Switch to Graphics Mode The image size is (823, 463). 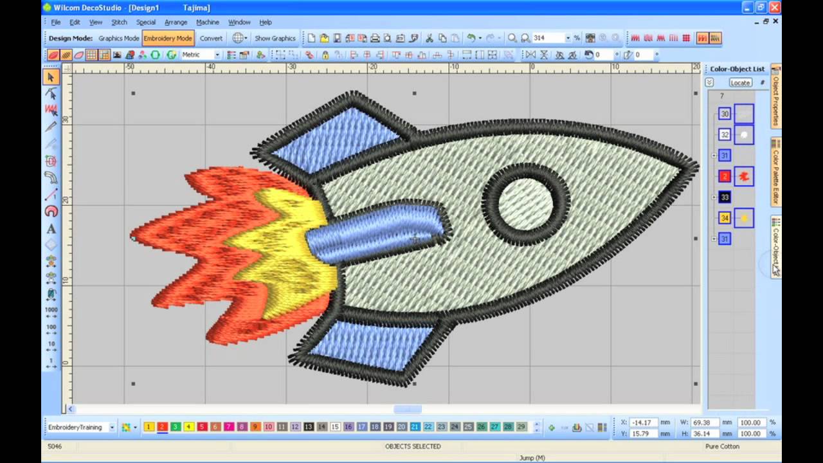click(x=119, y=38)
